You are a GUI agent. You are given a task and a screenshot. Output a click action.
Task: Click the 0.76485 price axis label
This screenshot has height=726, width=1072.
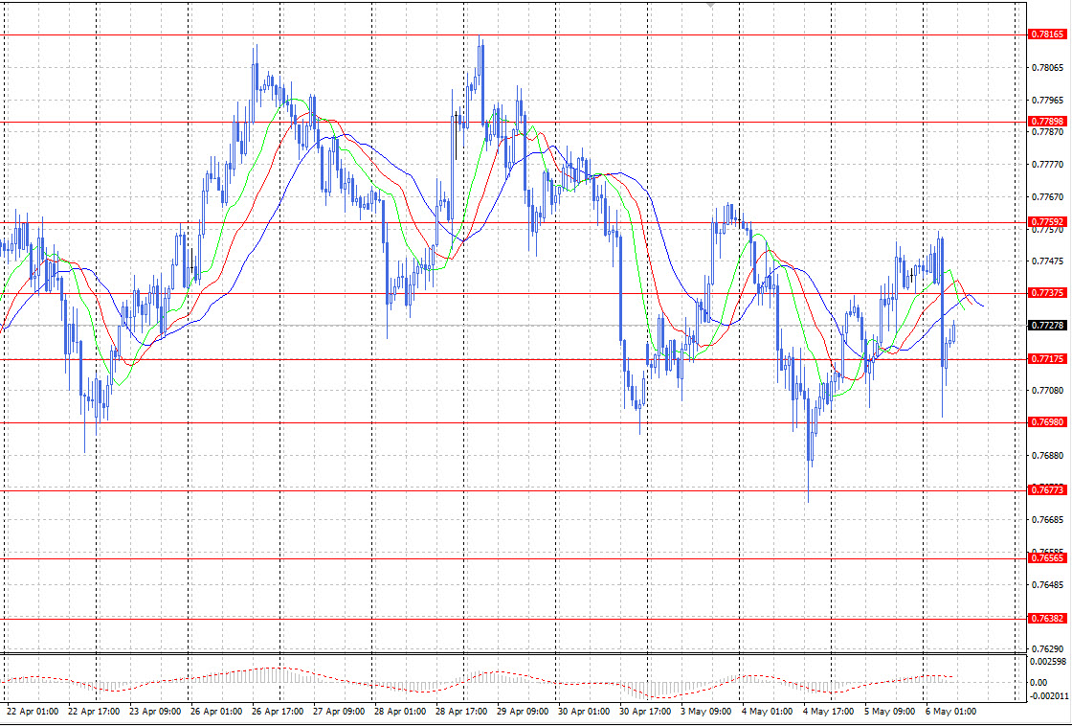(x=1047, y=585)
